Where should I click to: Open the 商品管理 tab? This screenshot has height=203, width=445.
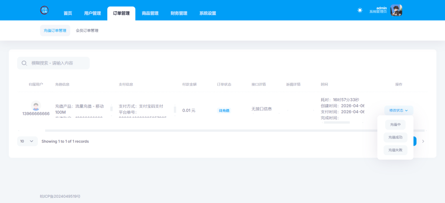150,13
